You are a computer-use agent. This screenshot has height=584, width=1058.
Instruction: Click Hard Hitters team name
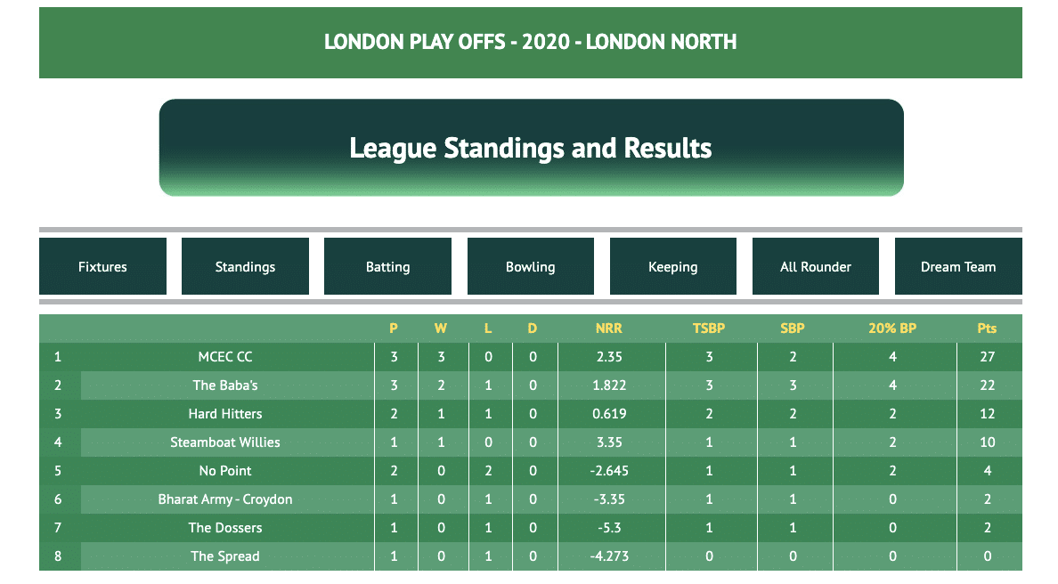(225, 413)
